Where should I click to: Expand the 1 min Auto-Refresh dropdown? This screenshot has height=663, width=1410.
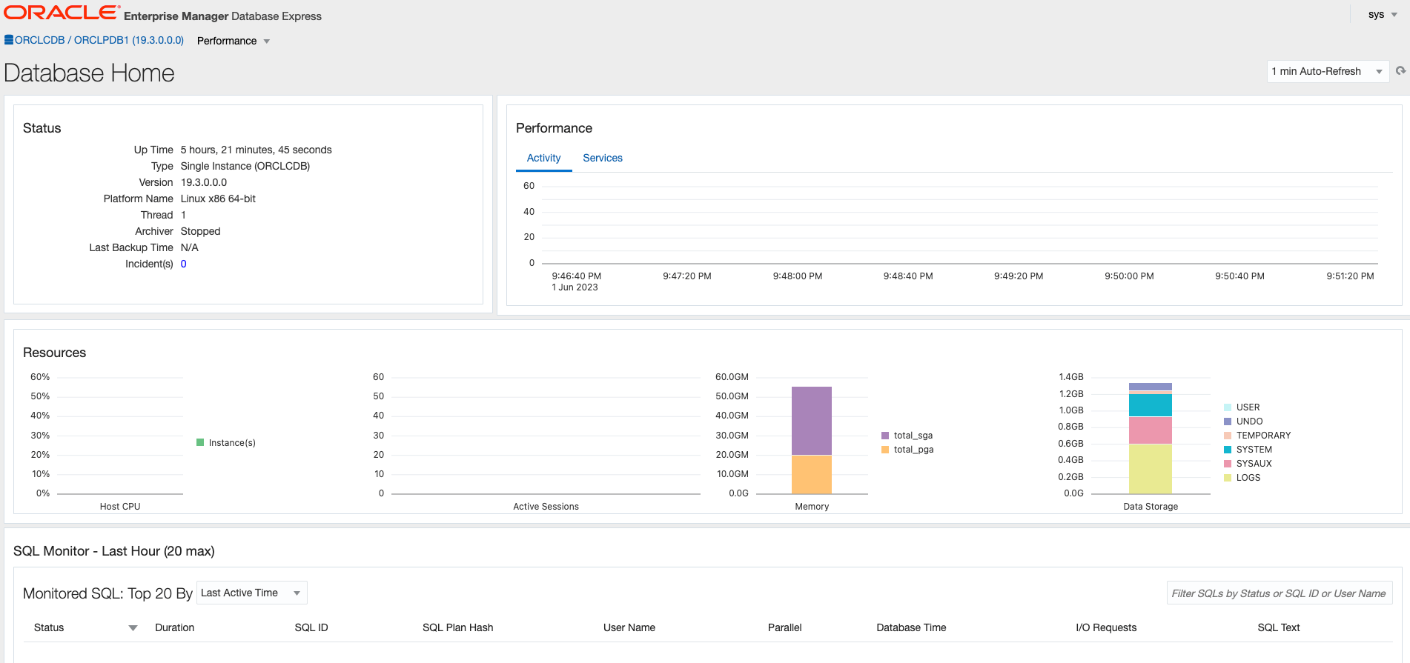[1328, 71]
